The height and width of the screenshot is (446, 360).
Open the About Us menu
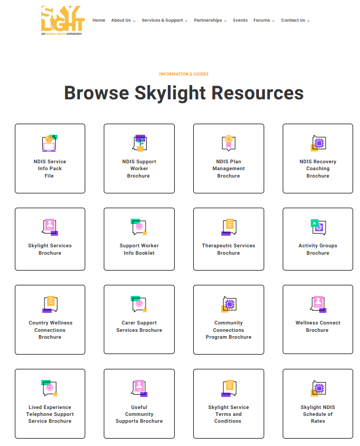pos(121,20)
